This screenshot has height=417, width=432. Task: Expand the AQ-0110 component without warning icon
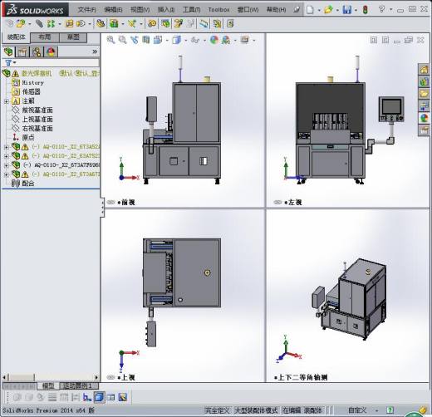click(x=7, y=165)
